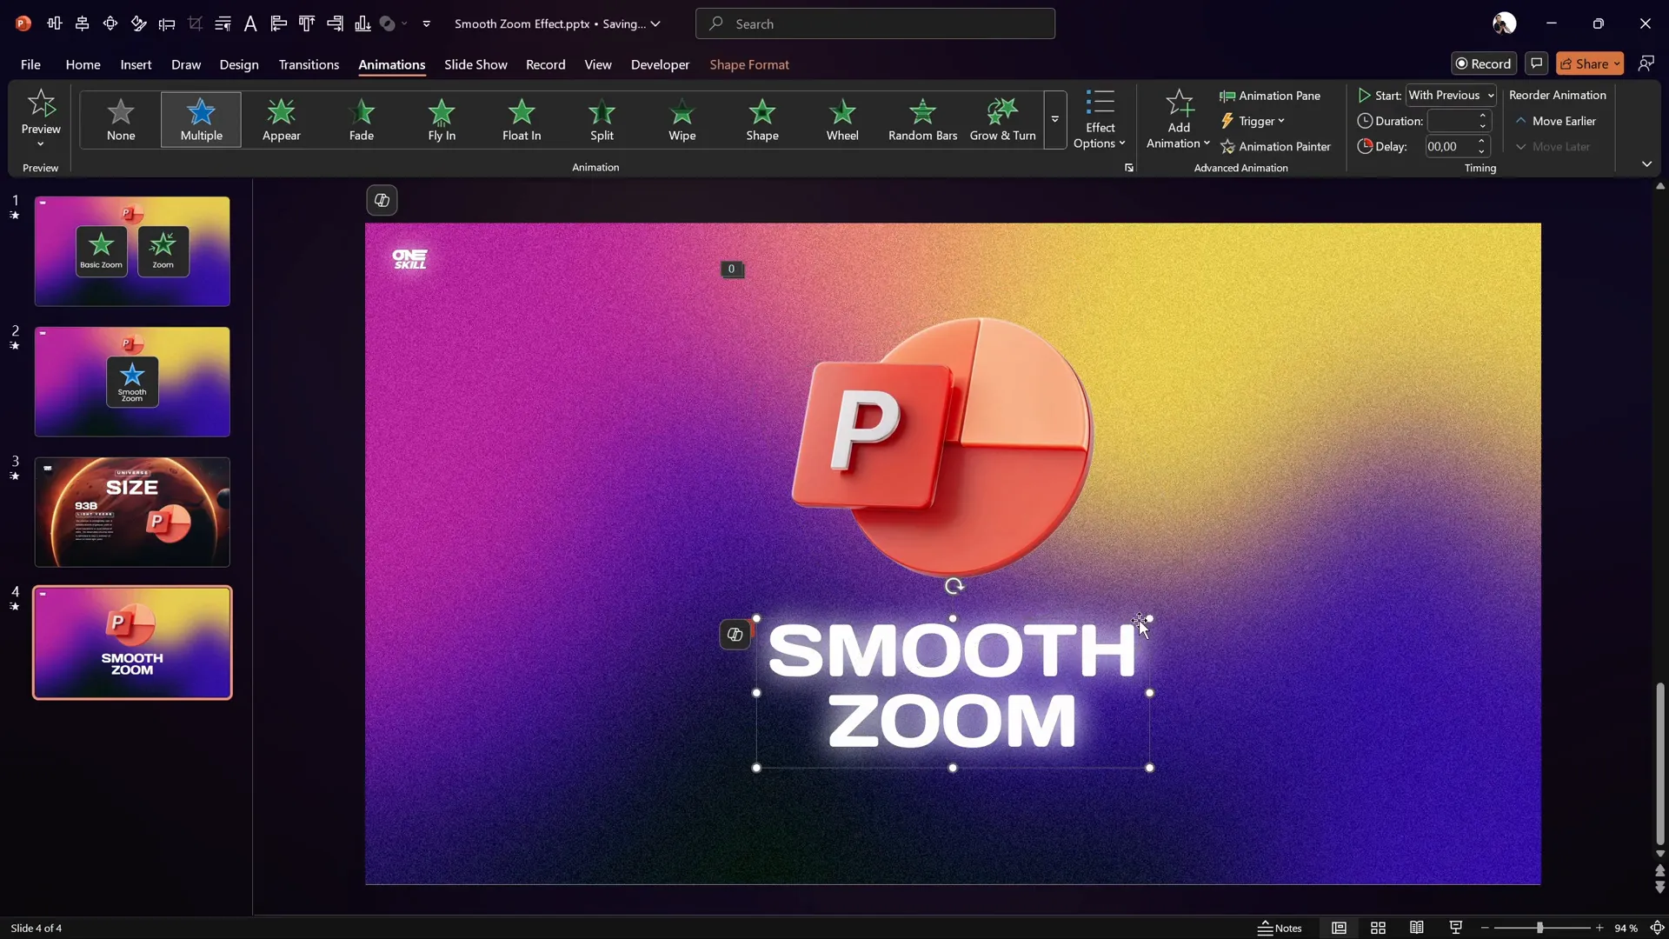The width and height of the screenshot is (1669, 939).
Task: Select the Wipe animation effect
Action: tap(682, 119)
